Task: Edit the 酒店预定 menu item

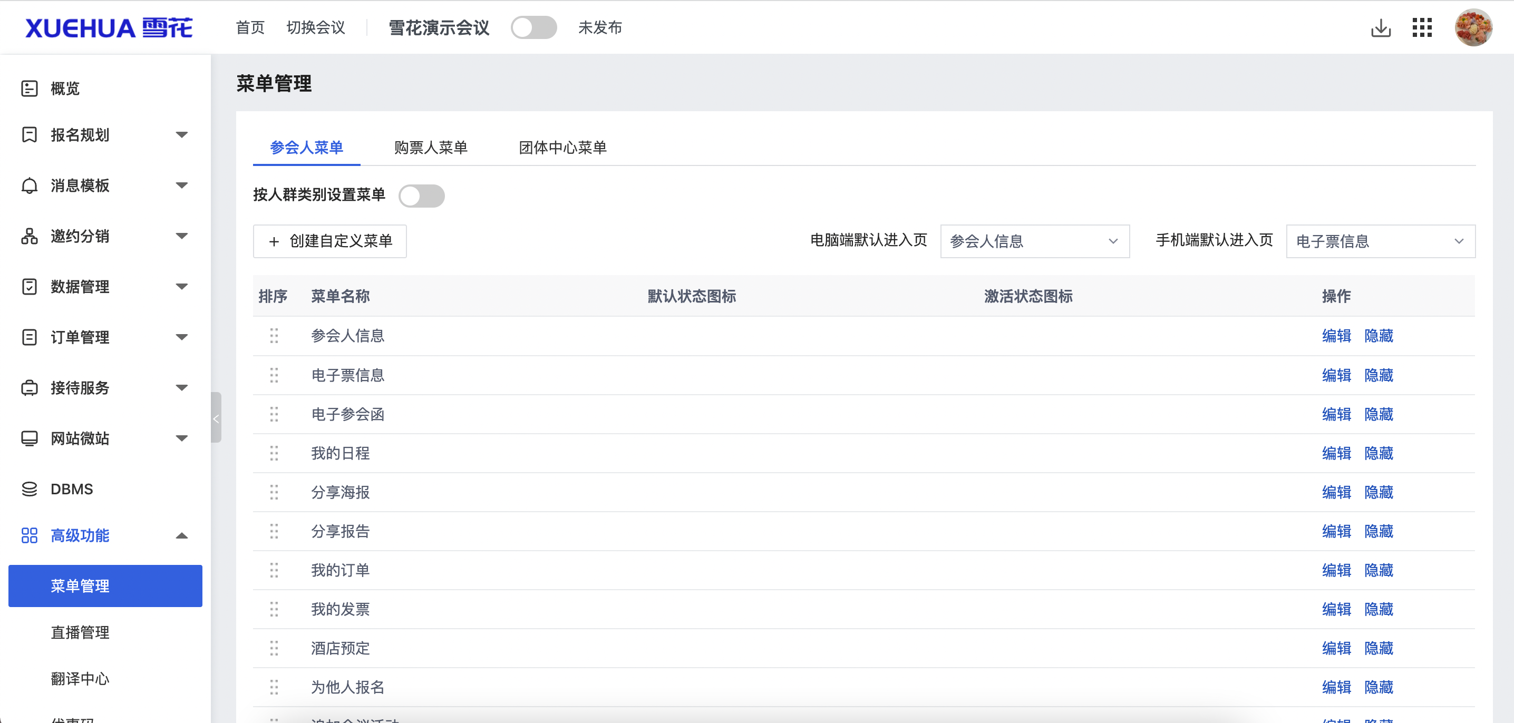Action: click(1336, 648)
